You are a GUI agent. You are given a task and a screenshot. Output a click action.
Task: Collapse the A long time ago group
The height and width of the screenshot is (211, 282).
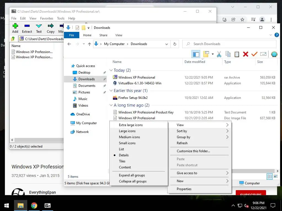111,105
